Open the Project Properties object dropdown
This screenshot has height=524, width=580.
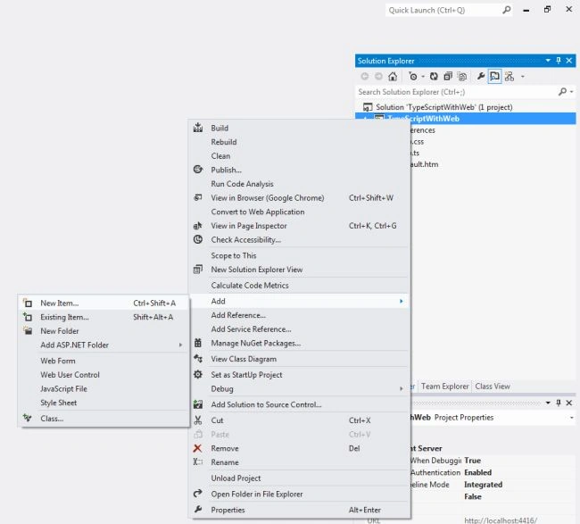coord(571,418)
